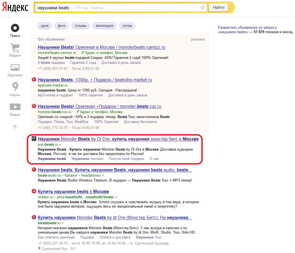Image resolution: width=295 pixels, height=253 pixels.
Task: Open result Наушники Monster Beats by Dr.Dre
Action: (118, 139)
